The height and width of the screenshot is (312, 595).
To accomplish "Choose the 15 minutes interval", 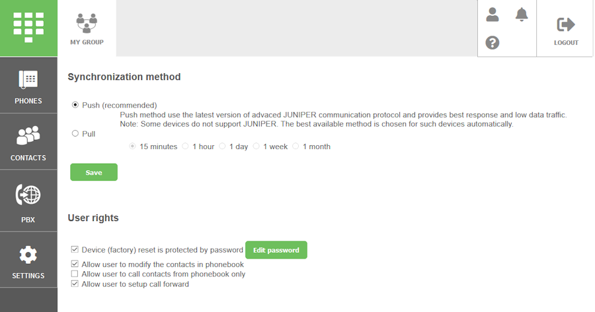I will pyautogui.click(x=134, y=146).
